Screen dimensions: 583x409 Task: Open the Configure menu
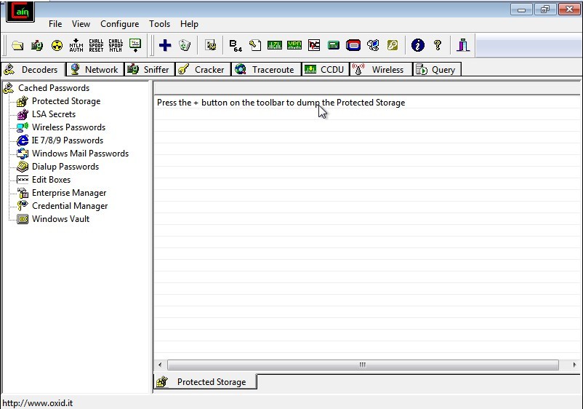pyautogui.click(x=120, y=24)
